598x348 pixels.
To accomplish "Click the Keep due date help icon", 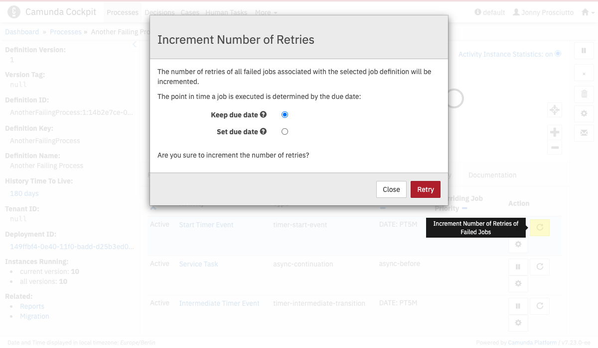I will point(264,114).
